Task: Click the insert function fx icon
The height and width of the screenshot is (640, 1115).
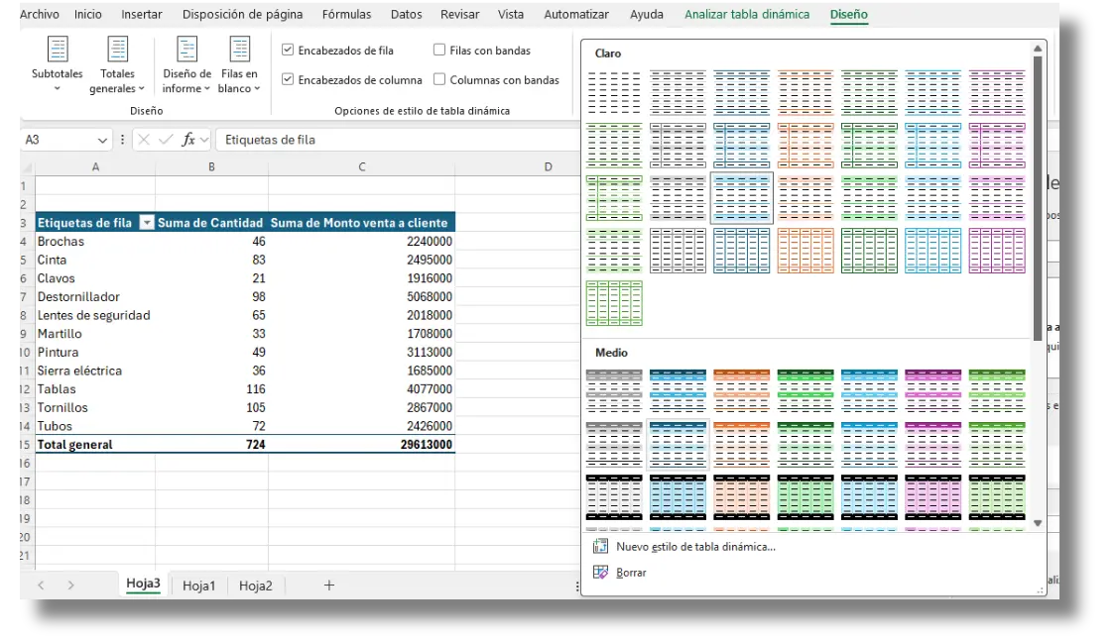Action: 188,140
